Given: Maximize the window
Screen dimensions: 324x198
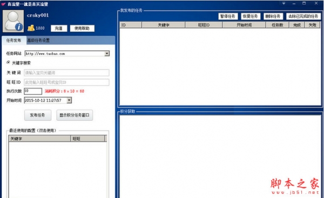Looking at the screenshot, I should click(304, 3).
